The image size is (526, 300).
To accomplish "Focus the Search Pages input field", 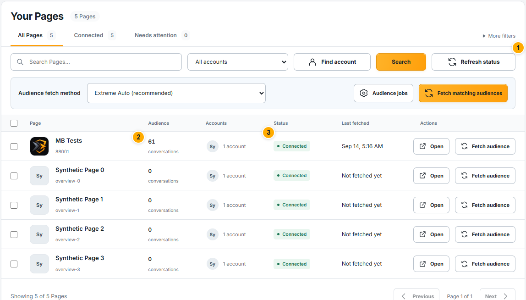I will click(x=96, y=62).
